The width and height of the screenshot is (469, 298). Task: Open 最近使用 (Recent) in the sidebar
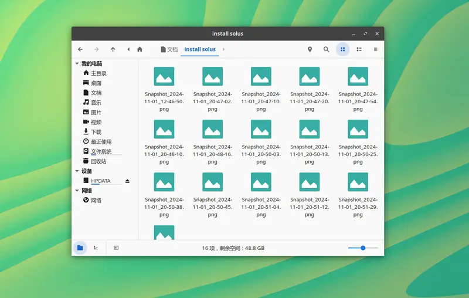[100, 142]
